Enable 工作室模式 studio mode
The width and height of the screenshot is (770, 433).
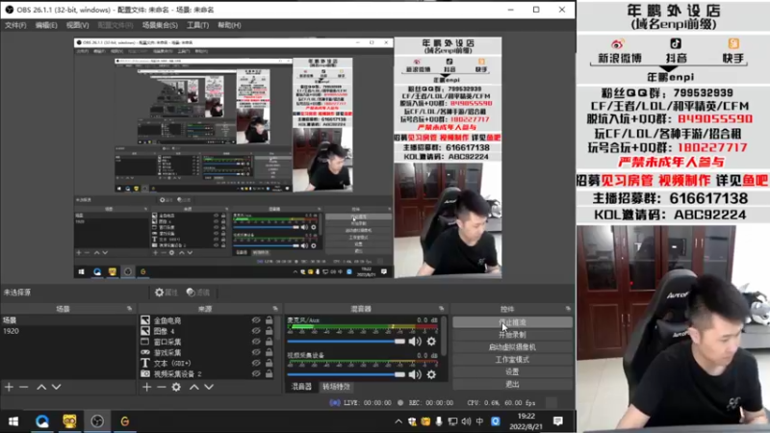pos(512,359)
